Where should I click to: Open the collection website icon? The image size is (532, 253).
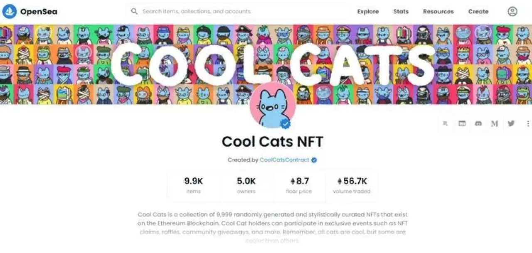(x=462, y=123)
